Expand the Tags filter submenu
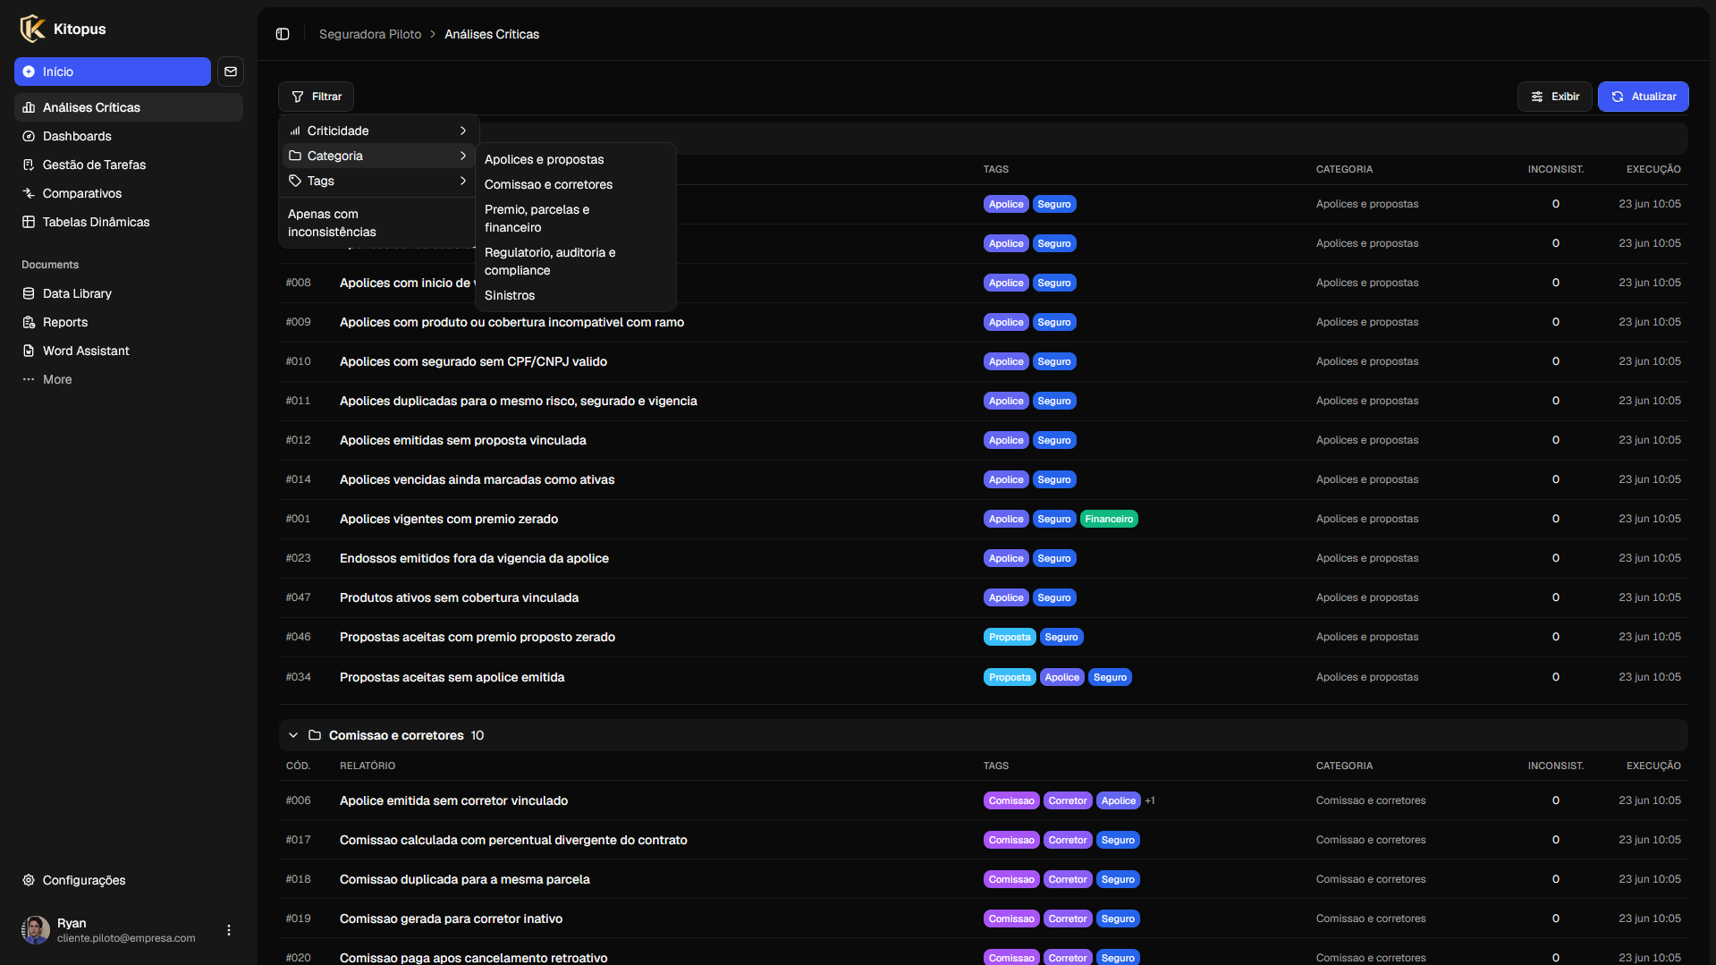The image size is (1716, 965). click(x=378, y=181)
